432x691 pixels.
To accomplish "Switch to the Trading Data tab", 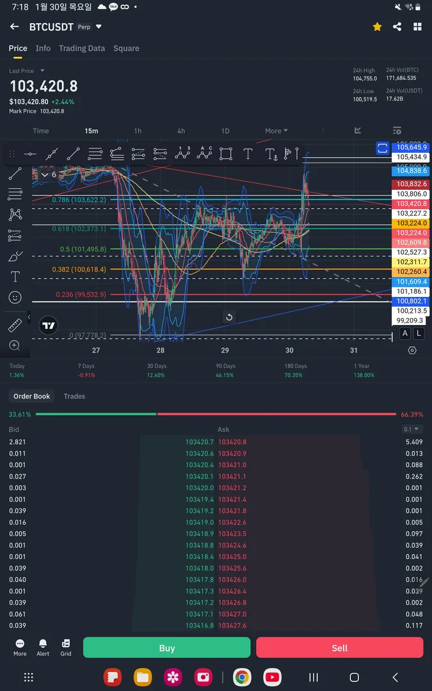I will 82,49.
